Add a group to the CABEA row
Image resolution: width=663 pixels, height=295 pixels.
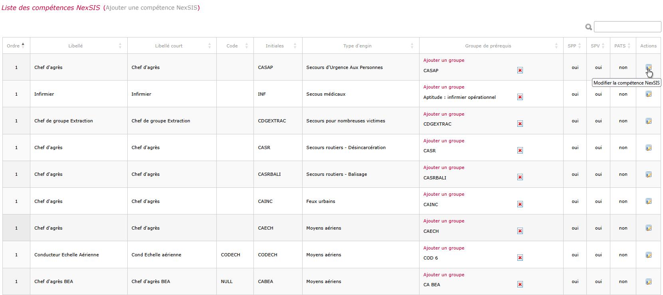(444, 275)
